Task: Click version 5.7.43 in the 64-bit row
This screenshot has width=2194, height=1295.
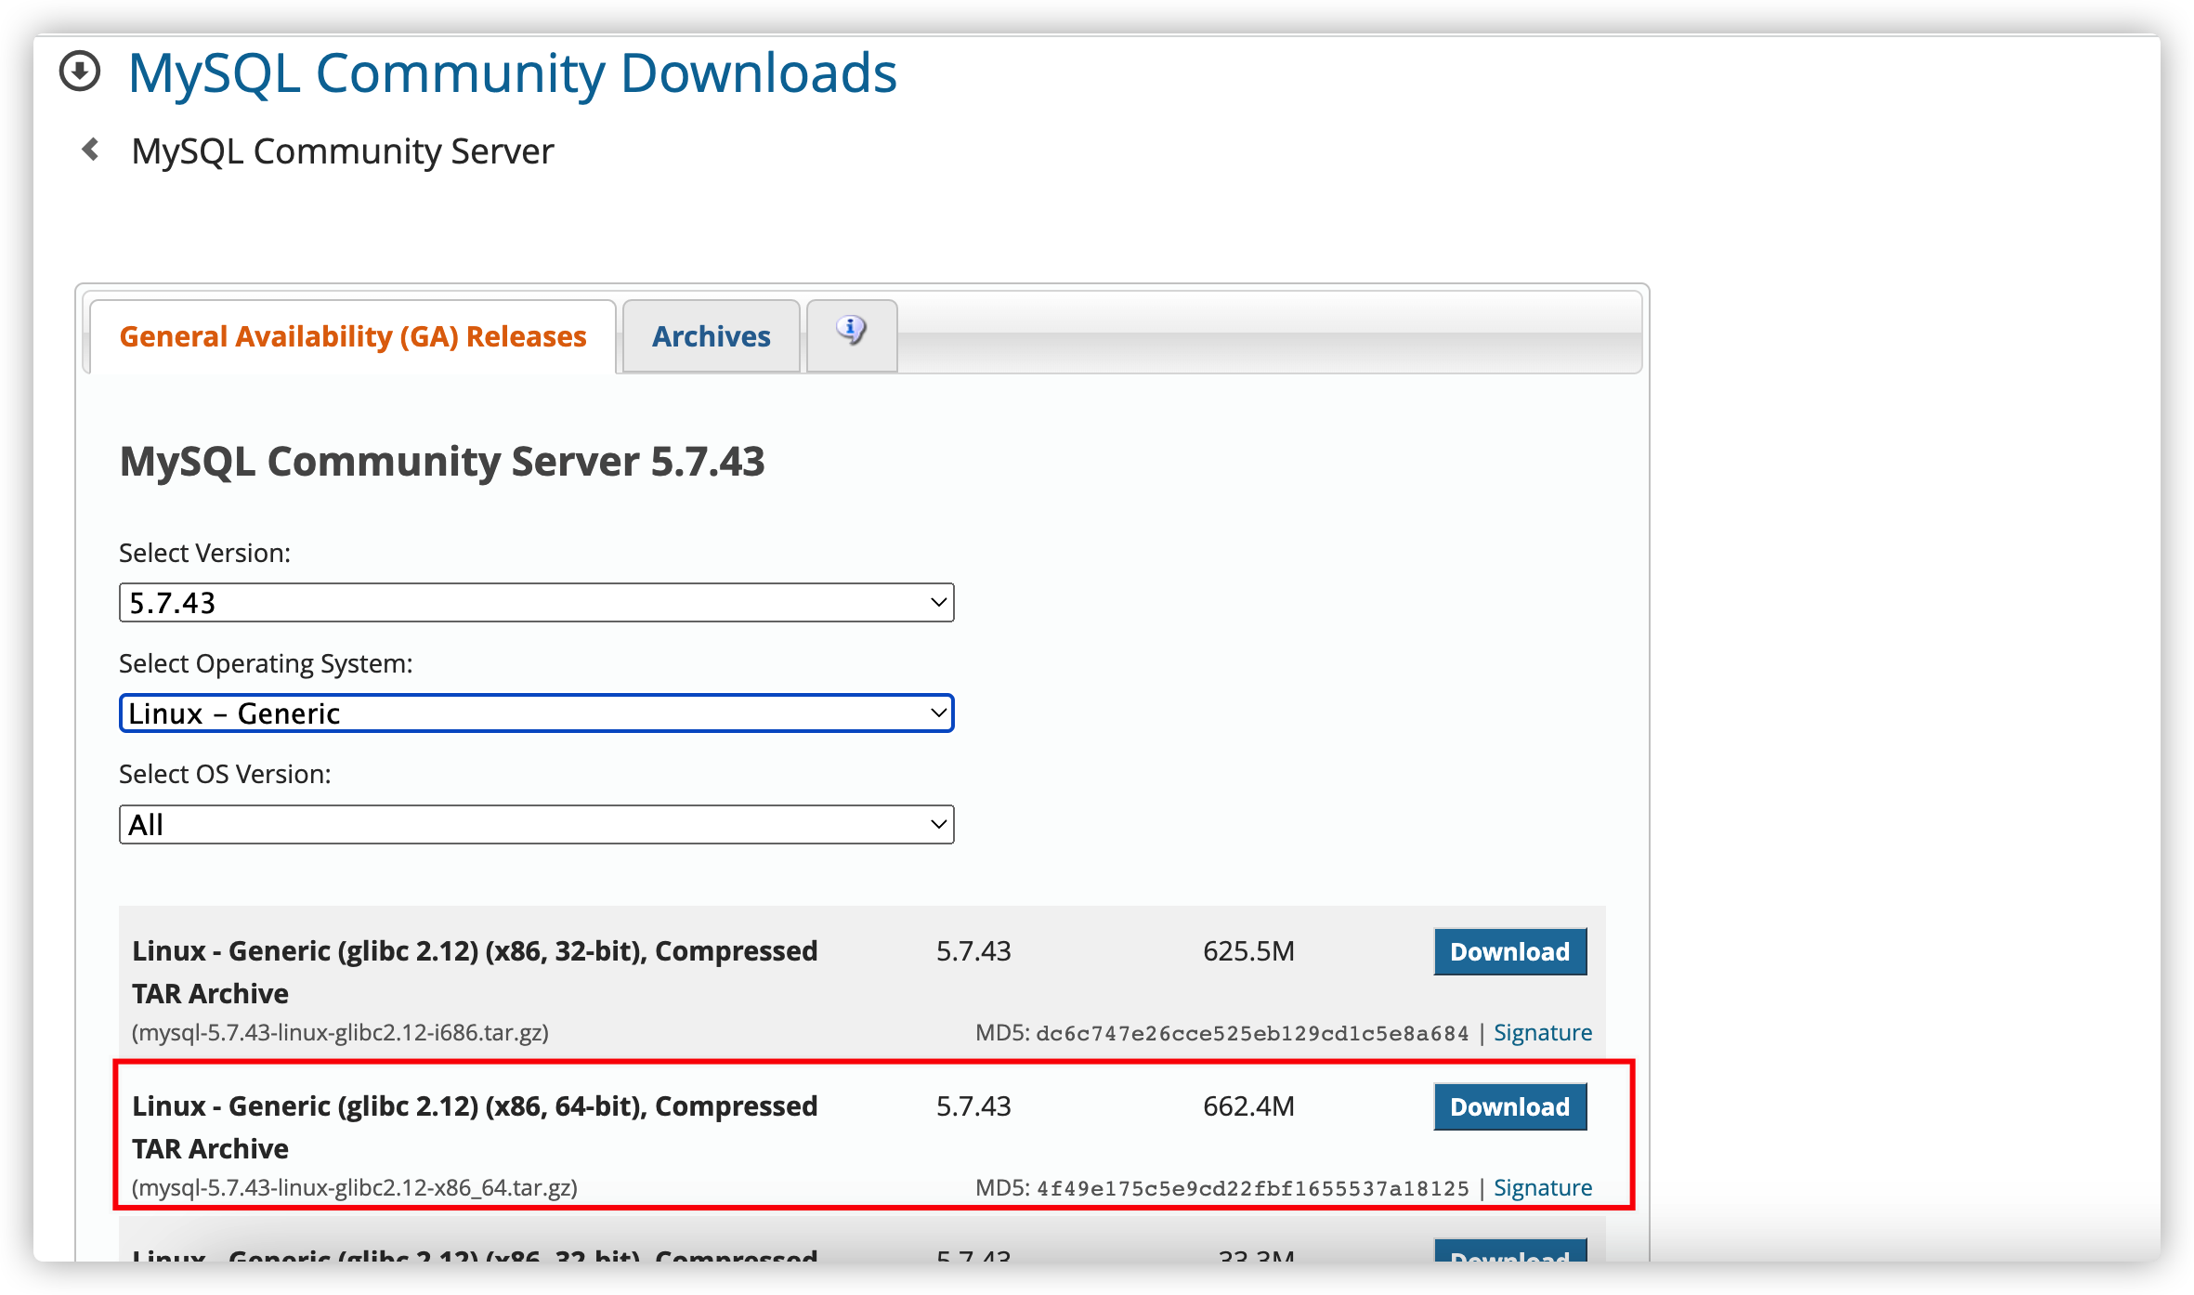Action: tap(973, 1106)
